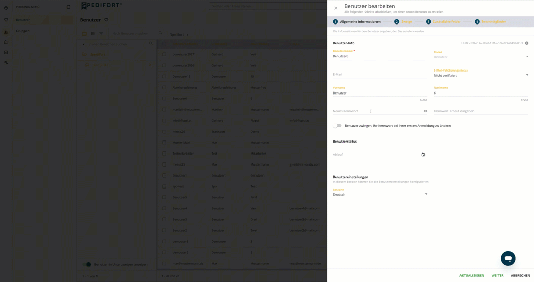The image size is (534, 282).
Task: Click the E-Mail input field
Action: click(380, 74)
